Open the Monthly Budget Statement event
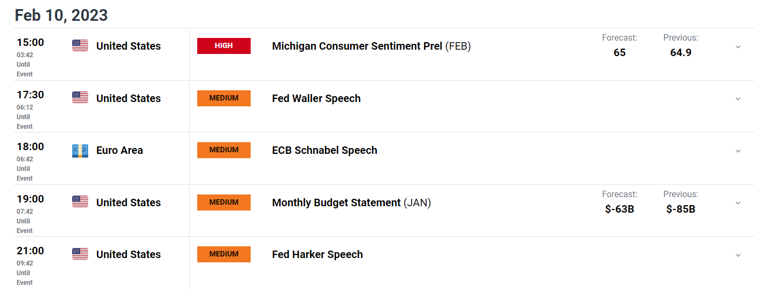This screenshot has width=767, height=296. [x=351, y=202]
